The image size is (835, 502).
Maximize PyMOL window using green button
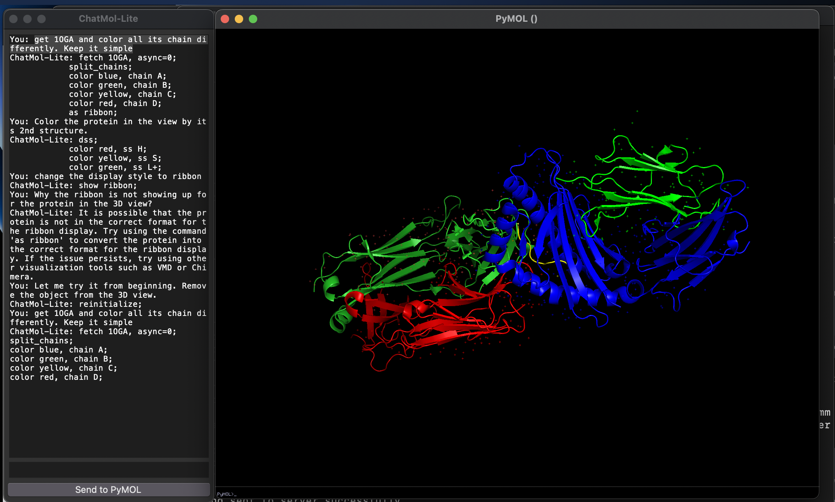click(253, 19)
